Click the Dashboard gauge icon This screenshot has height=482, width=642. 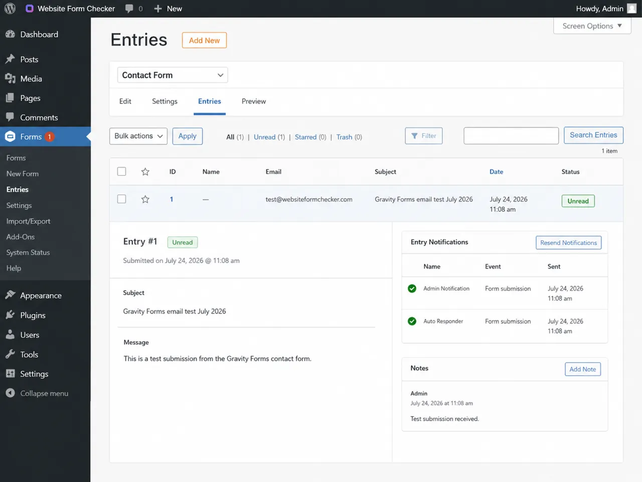(10, 34)
